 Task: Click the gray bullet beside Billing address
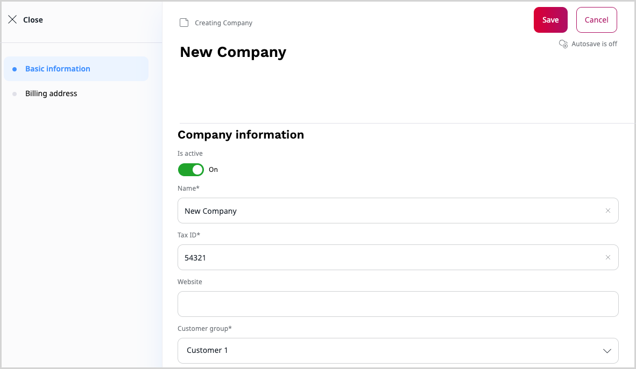(x=15, y=93)
